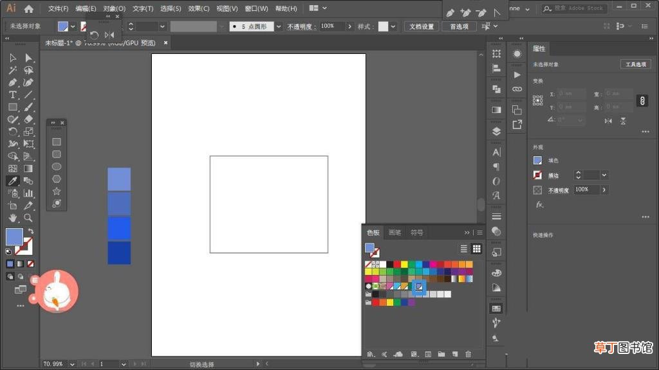Screen dimensions: 659x370
Task: Open the graphic style dropdown
Action: point(393,26)
